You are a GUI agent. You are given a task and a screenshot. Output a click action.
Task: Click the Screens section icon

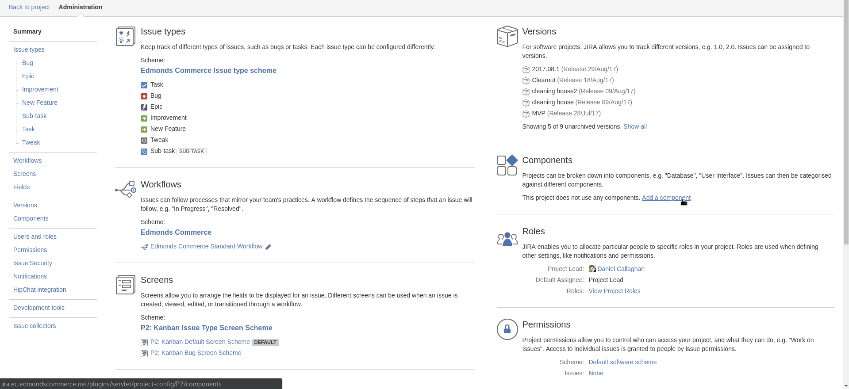(126, 285)
